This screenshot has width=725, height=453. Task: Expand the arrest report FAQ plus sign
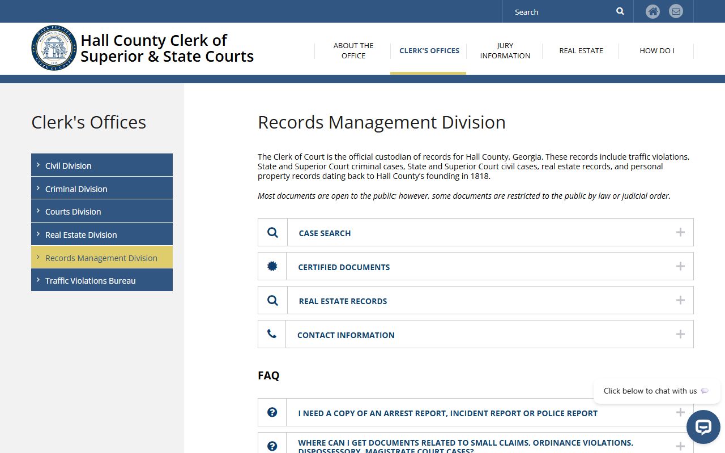coord(680,412)
